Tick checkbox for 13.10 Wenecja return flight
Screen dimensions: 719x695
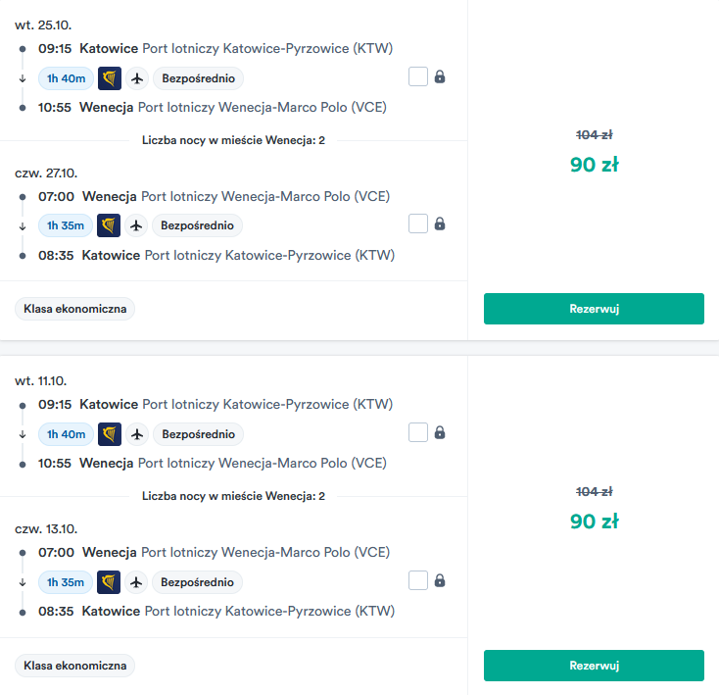(418, 580)
